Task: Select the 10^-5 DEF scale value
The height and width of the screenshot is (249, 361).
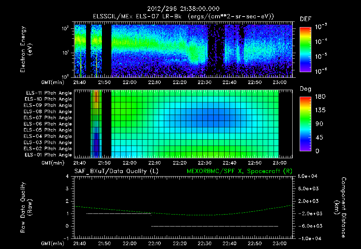Action: (321, 56)
